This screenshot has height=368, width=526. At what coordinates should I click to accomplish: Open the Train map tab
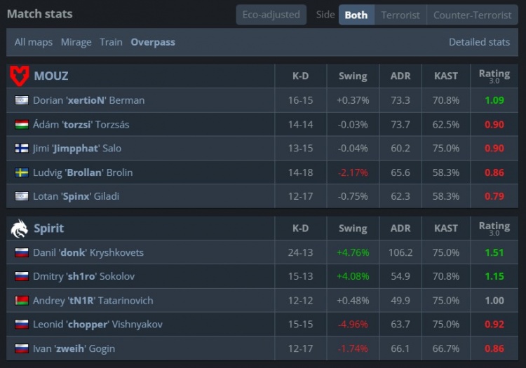111,42
